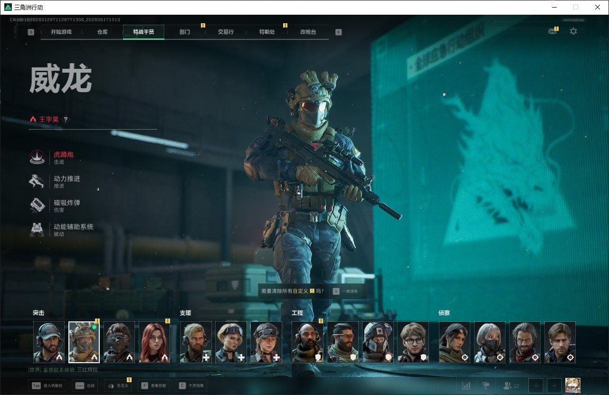Click the first empty plus squad slot

click(535, 386)
